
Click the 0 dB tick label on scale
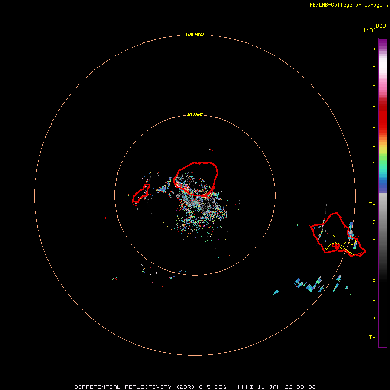[374, 184]
